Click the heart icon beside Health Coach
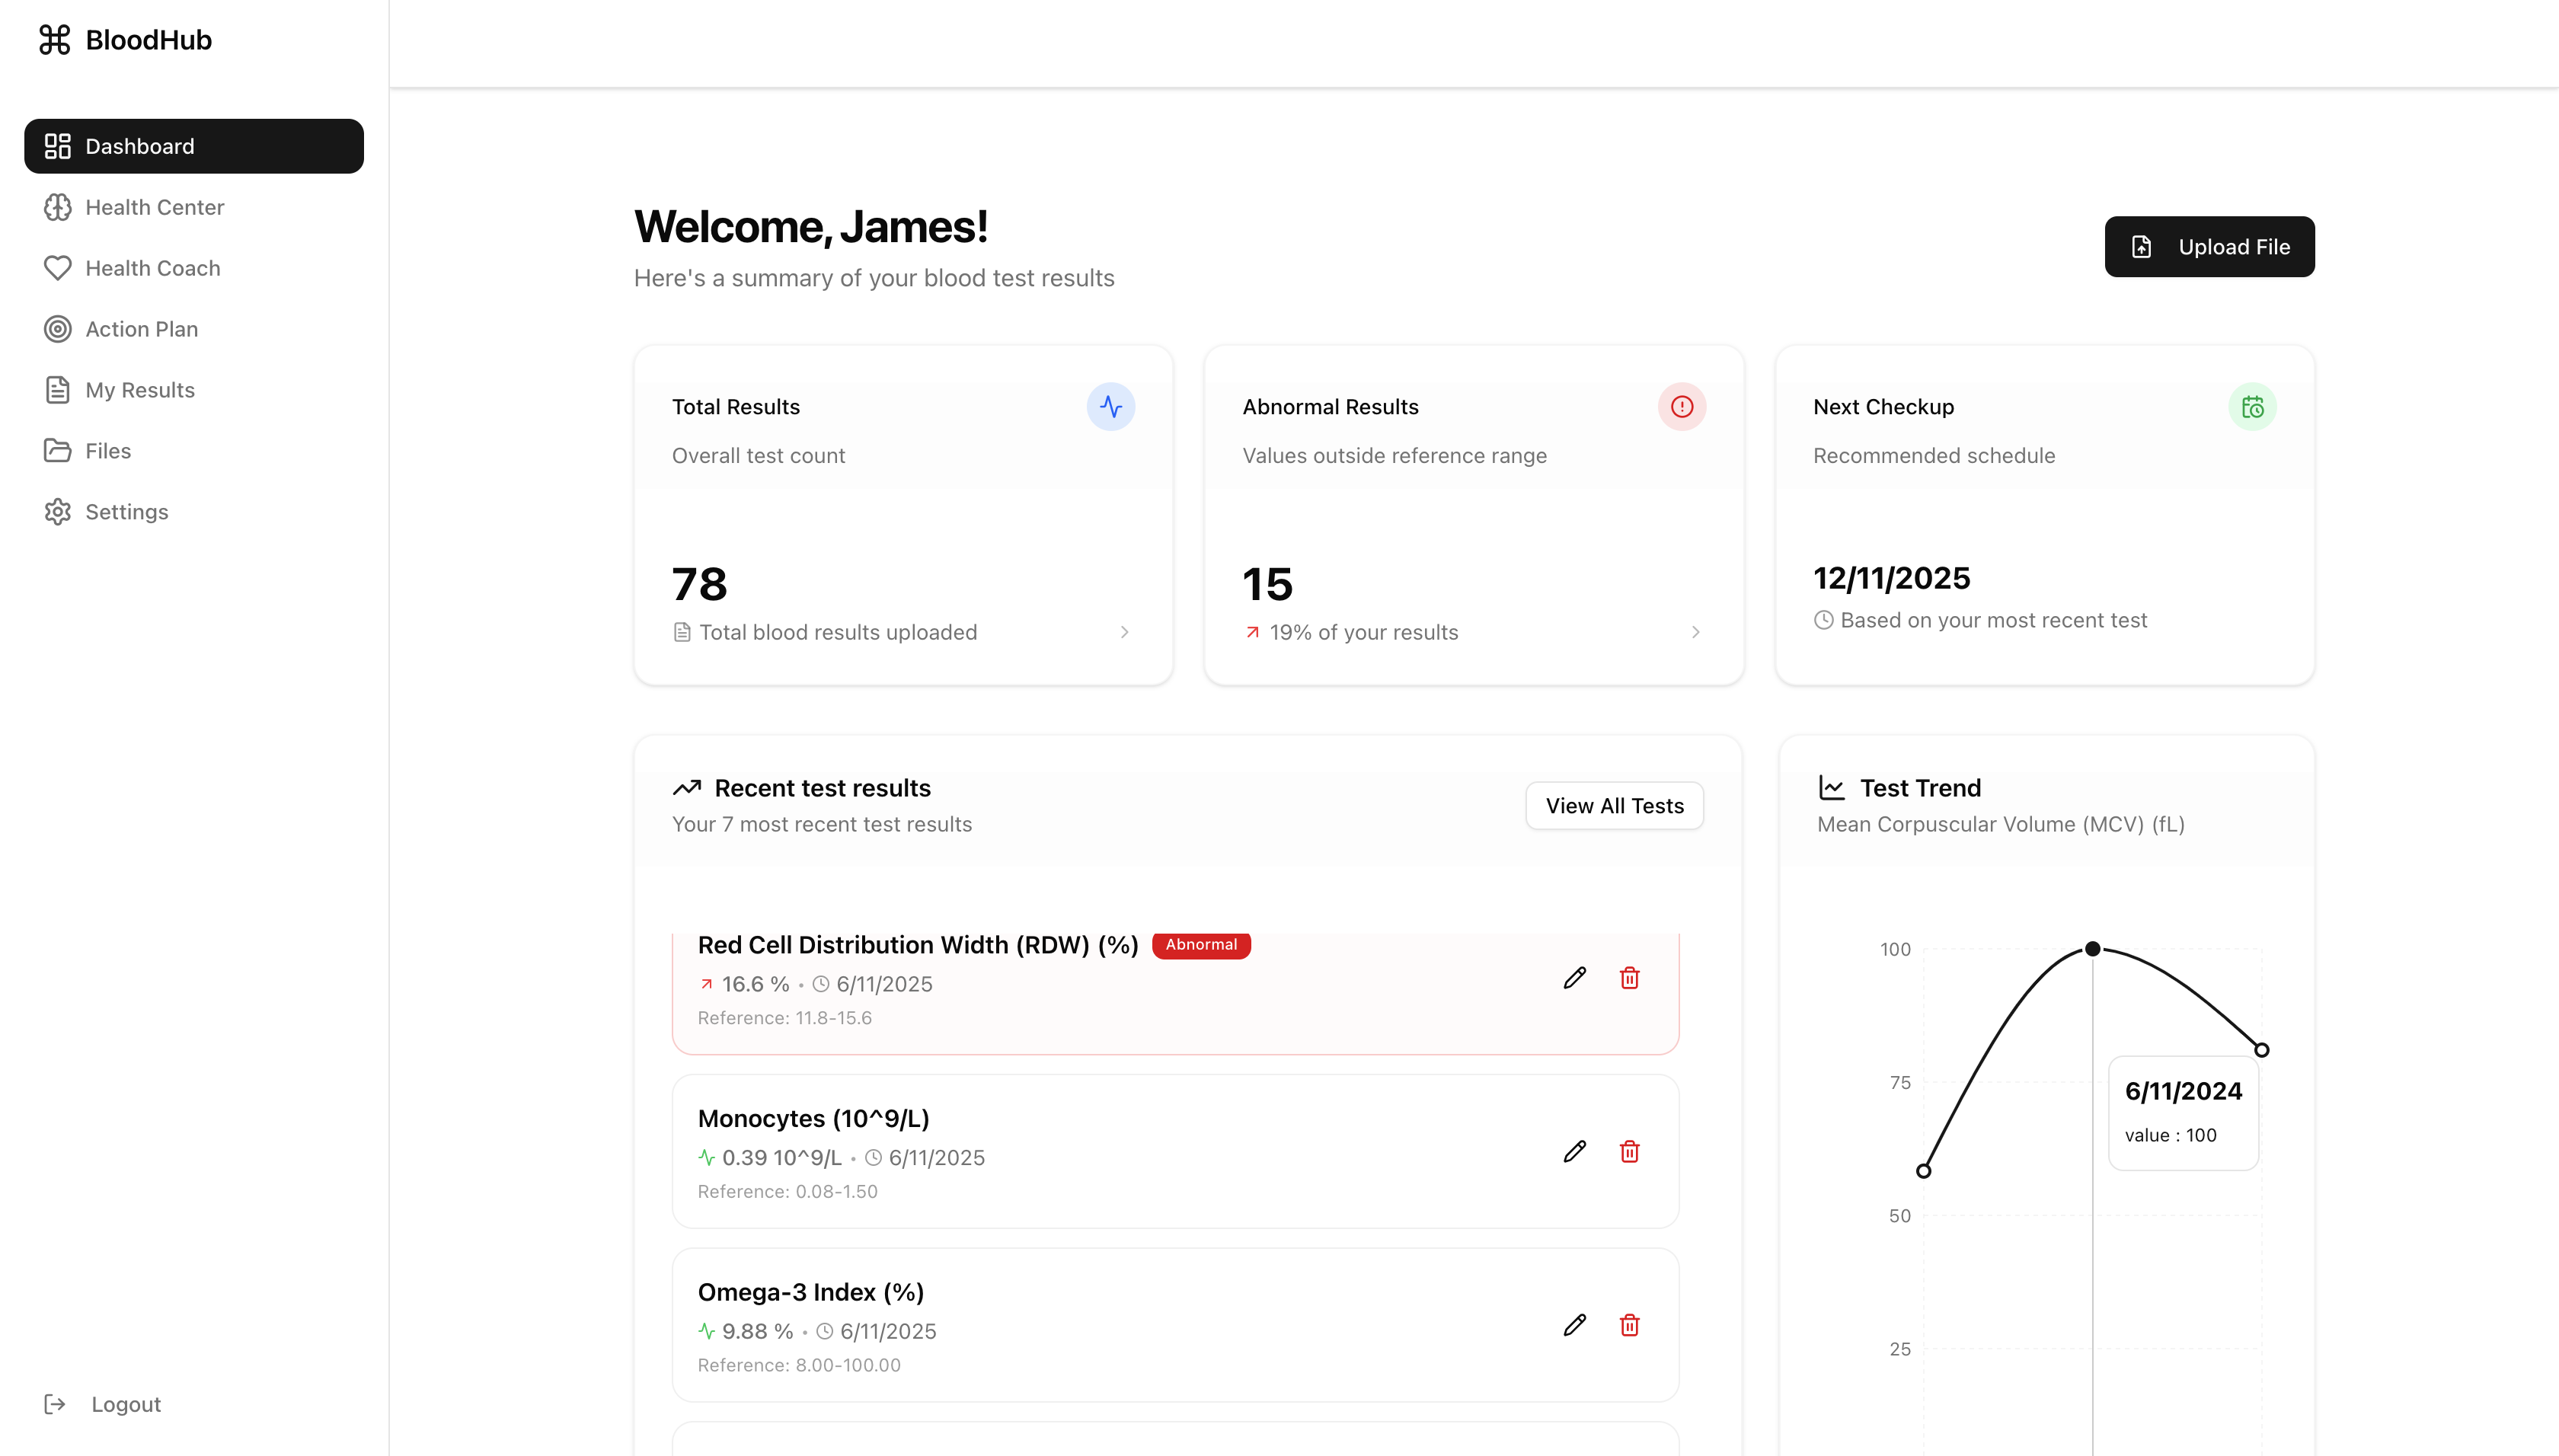Viewport: 2559px width, 1456px height. [x=58, y=268]
